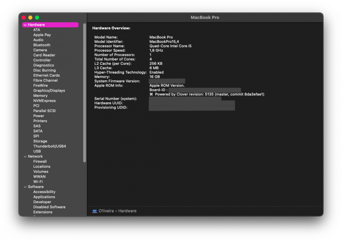The image size is (342, 241).
Task: Select Audio in the sidebar
Action: coord(38,40)
